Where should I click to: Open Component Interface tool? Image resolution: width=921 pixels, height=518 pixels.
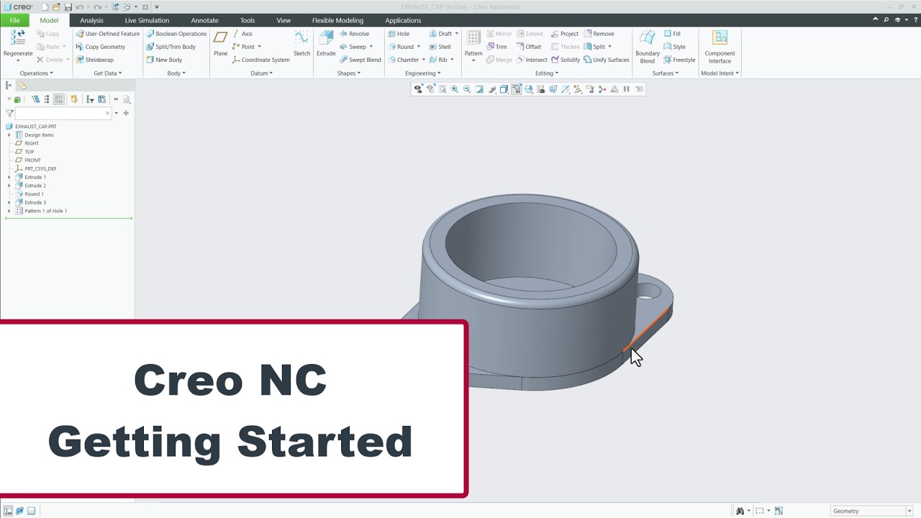pos(720,47)
